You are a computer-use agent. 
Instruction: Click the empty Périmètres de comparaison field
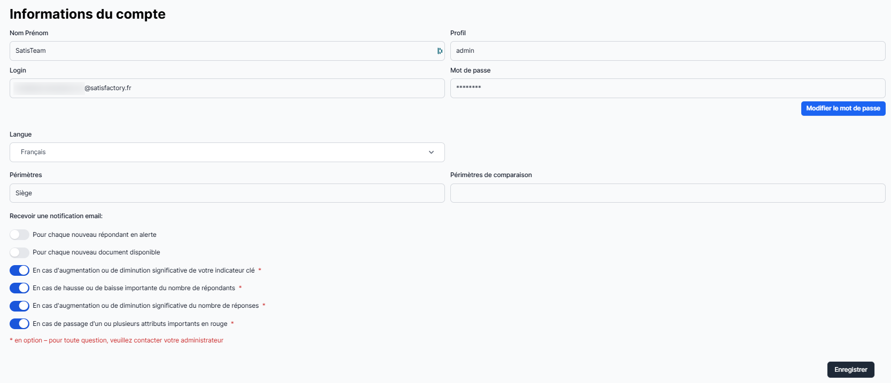point(667,193)
